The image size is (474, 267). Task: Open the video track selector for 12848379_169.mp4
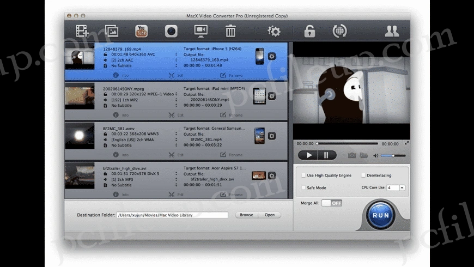coord(176,54)
